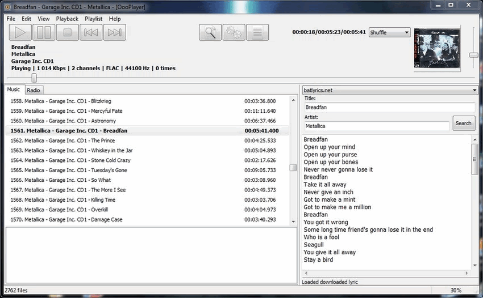Viewport: 483px width, 298px height.
Task: Open the Playback menu
Action: [x=67, y=19]
